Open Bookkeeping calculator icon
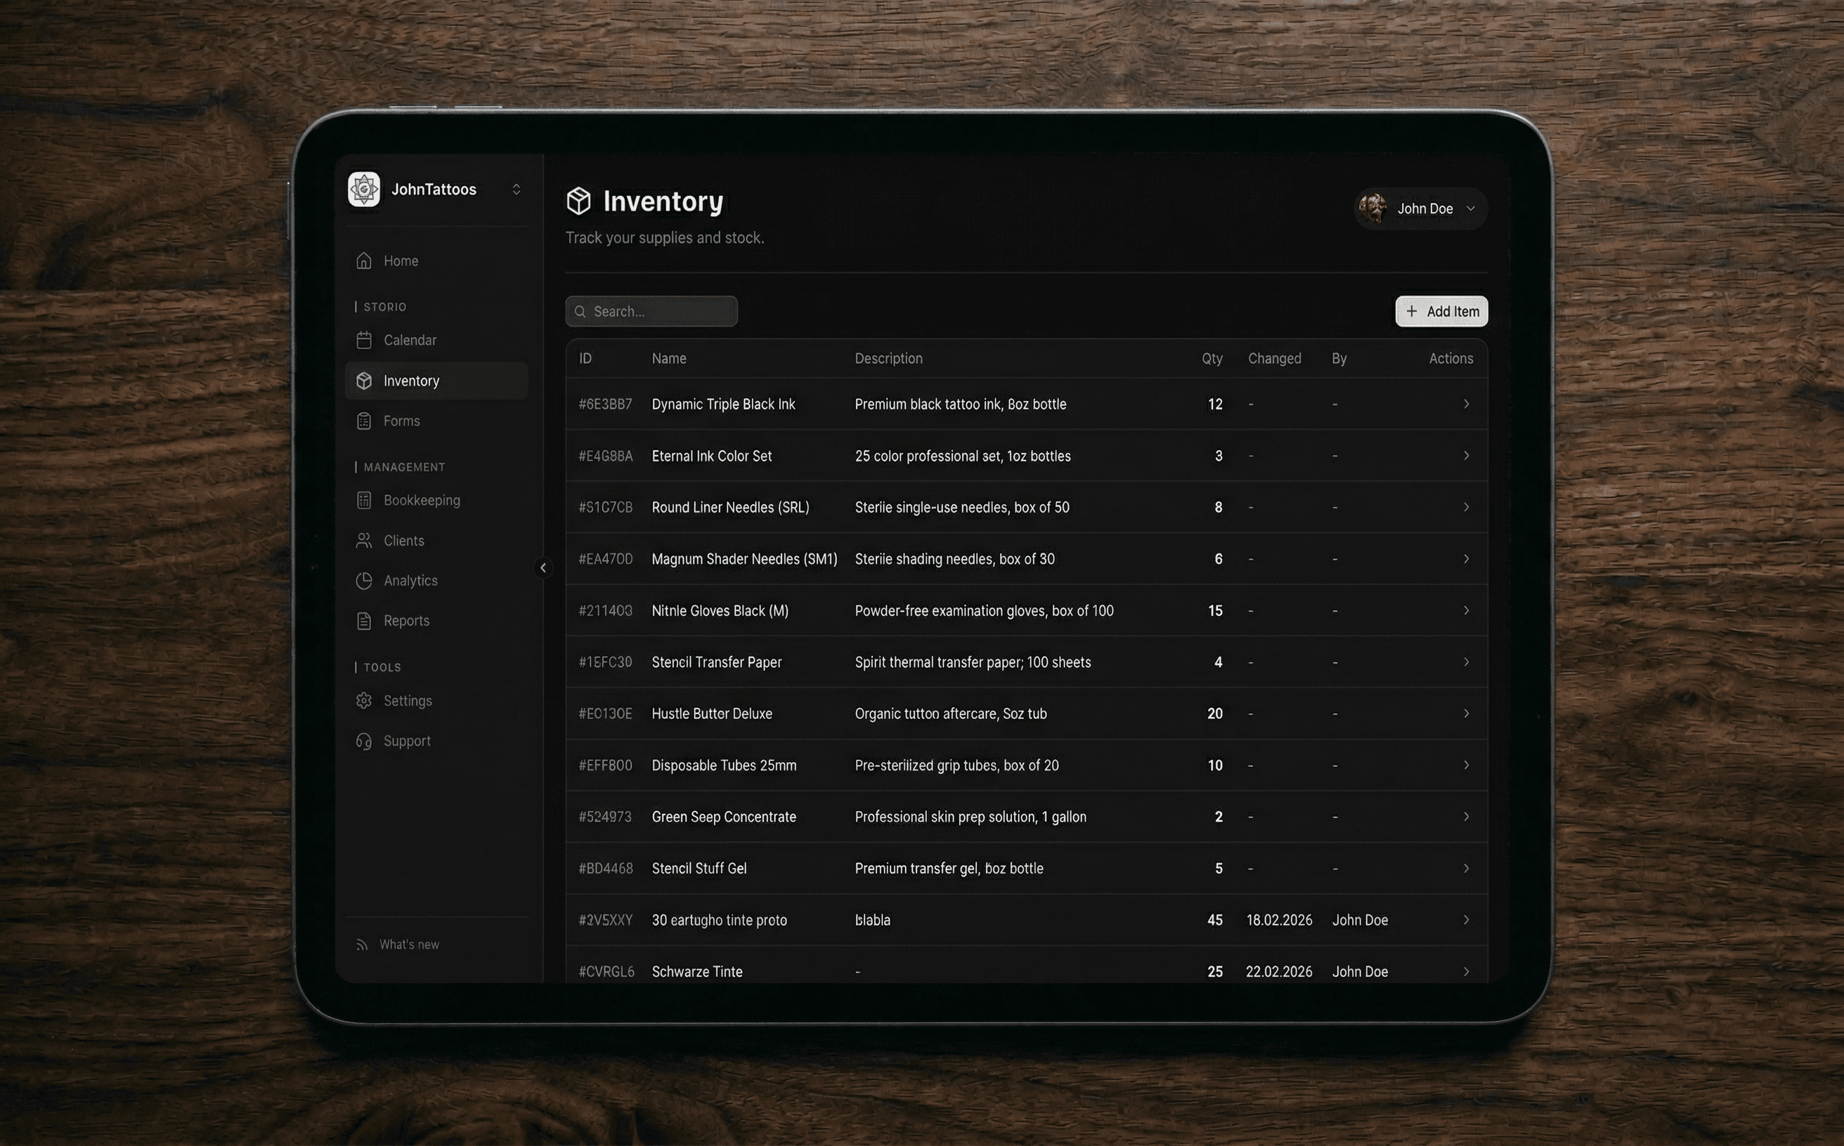This screenshot has height=1146, width=1844. [x=364, y=500]
